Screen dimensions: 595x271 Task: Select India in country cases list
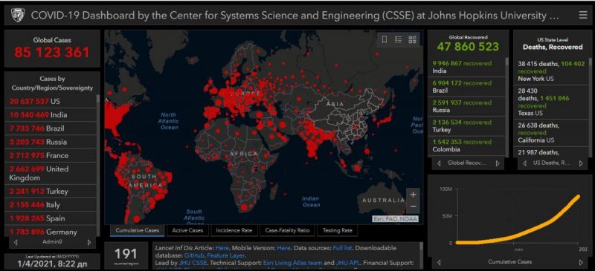point(51,115)
